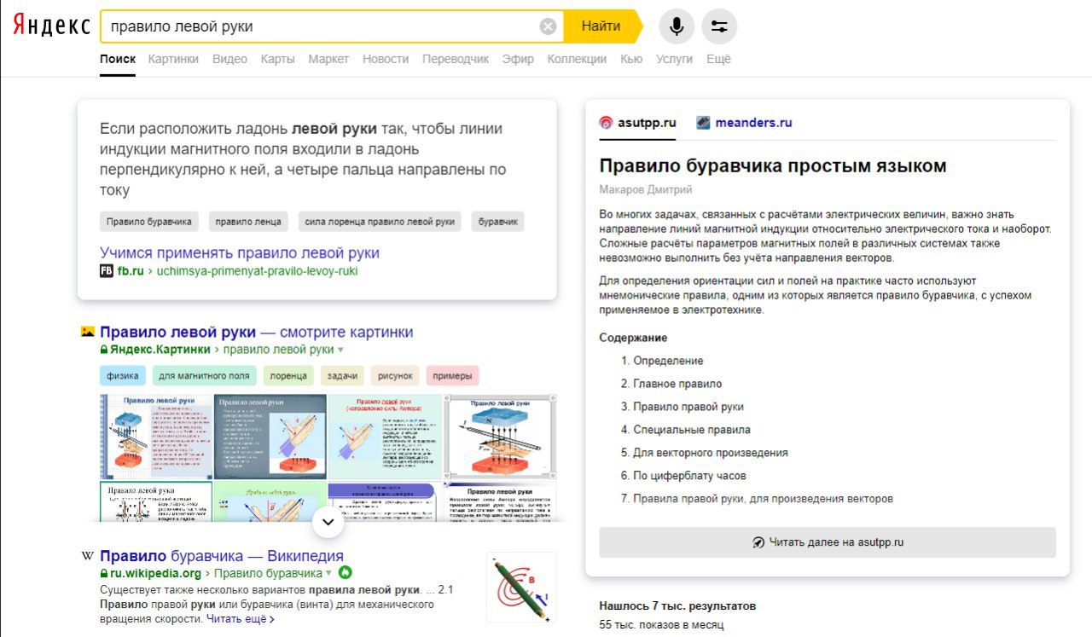Click the green lock icon before Яндекс.Картинки
Screen dimensions: 1092x637
(x=104, y=350)
